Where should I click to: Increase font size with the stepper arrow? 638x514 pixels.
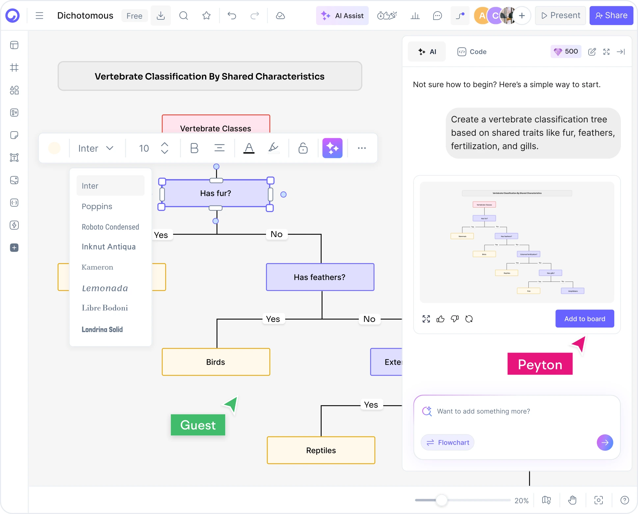tap(165, 144)
